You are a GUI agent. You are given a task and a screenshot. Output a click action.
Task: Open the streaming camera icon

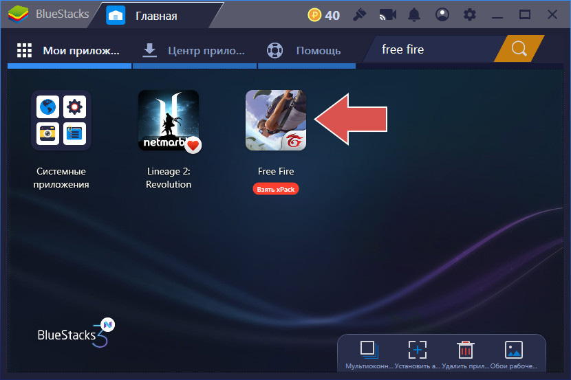pyautogui.click(x=387, y=15)
